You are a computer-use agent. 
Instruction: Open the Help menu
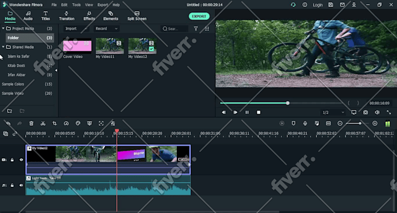point(116,5)
